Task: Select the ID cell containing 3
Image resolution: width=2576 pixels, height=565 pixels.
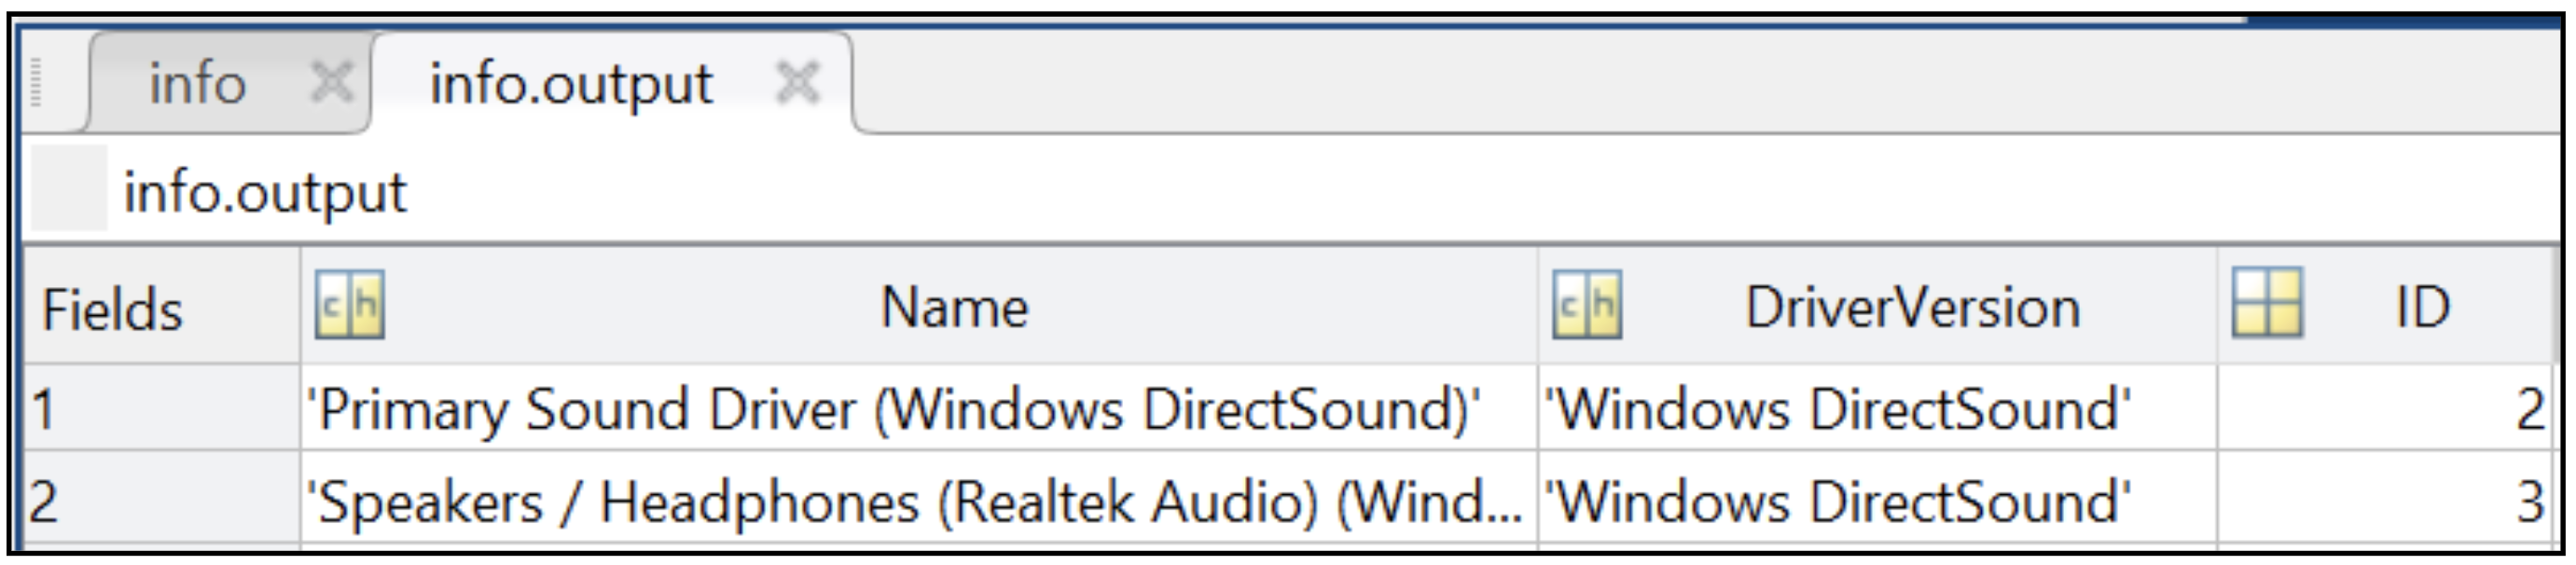Action: tap(2385, 501)
